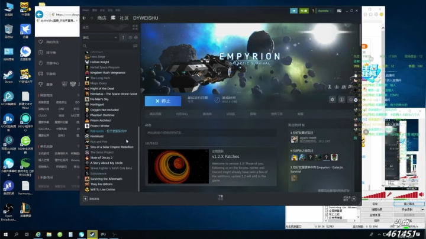Click the play icon beside the 游戏 dropdown
The image size is (426, 239).
[136, 37]
